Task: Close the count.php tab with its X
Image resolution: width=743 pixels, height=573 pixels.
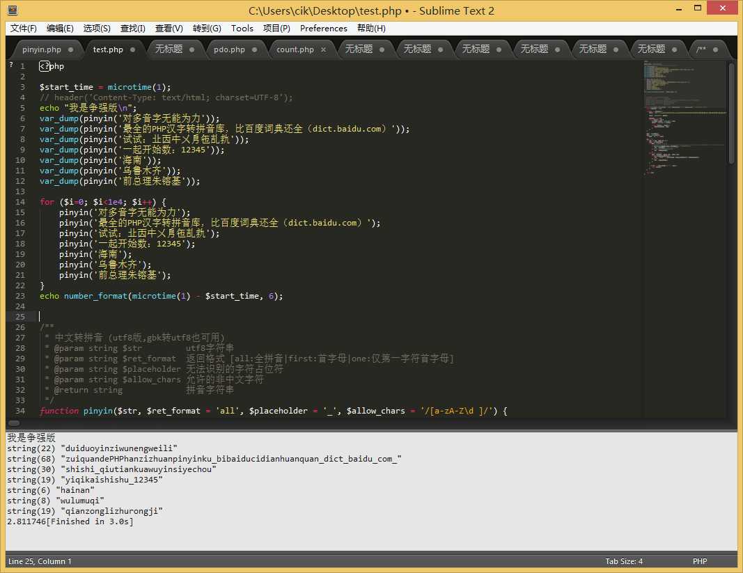Action: point(323,50)
